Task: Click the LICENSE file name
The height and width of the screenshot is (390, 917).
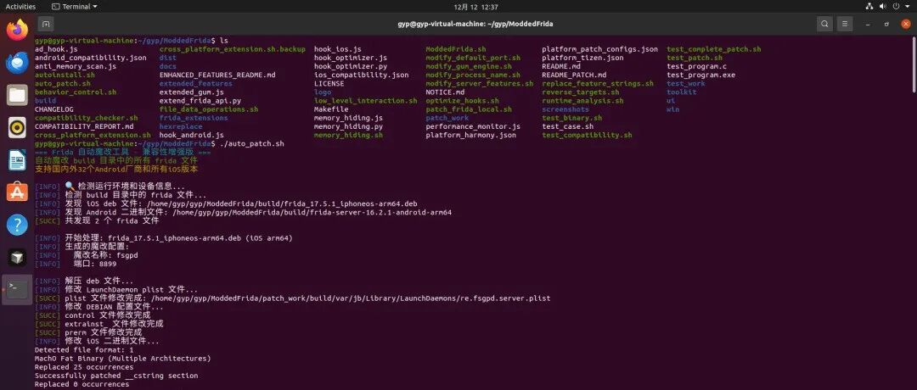Action: point(329,83)
